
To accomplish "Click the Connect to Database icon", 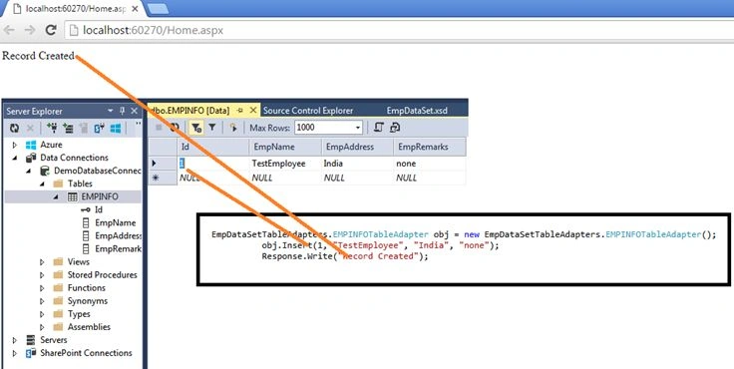I will point(52,129).
